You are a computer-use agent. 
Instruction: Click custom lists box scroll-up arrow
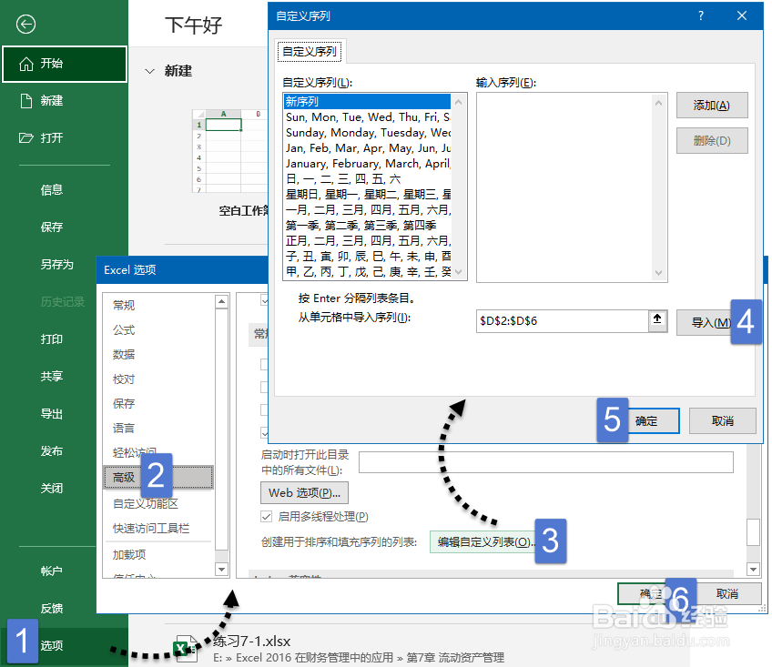(x=459, y=102)
